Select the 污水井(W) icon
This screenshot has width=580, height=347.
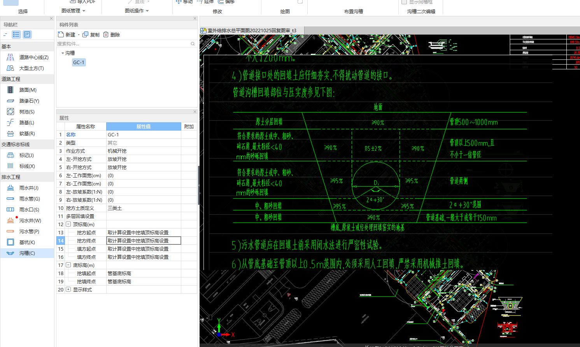(x=11, y=220)
